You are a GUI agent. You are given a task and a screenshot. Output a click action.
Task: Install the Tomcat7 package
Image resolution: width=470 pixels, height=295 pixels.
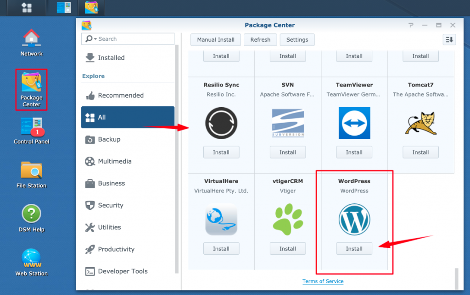click(x=420, y=152)
